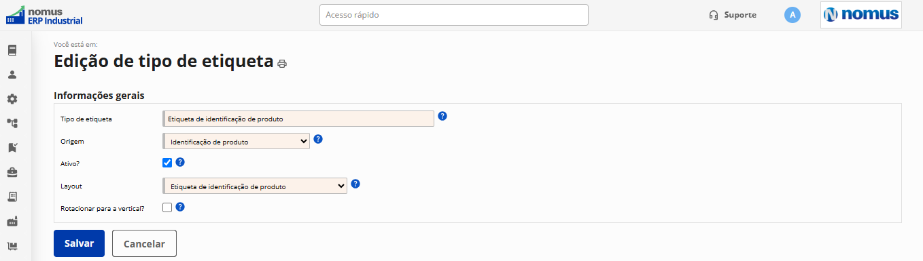Expand the Layout dropdown
The height and width of the screenshot is (261, 923).
(x=255, y=186)
